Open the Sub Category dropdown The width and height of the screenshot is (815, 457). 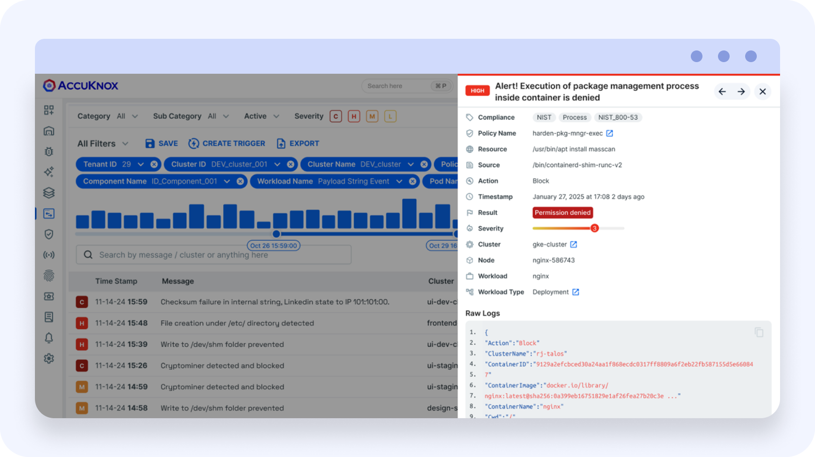(218, 116)
